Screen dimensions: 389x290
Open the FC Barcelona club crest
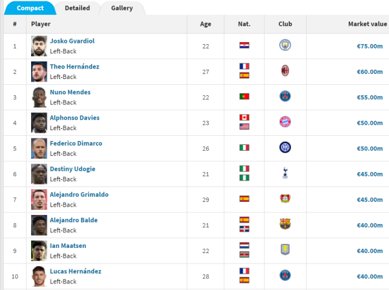tap(285, 224)
